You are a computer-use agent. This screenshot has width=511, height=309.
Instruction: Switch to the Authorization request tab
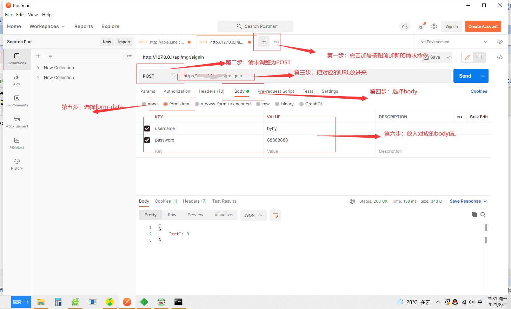pos(177,91)
